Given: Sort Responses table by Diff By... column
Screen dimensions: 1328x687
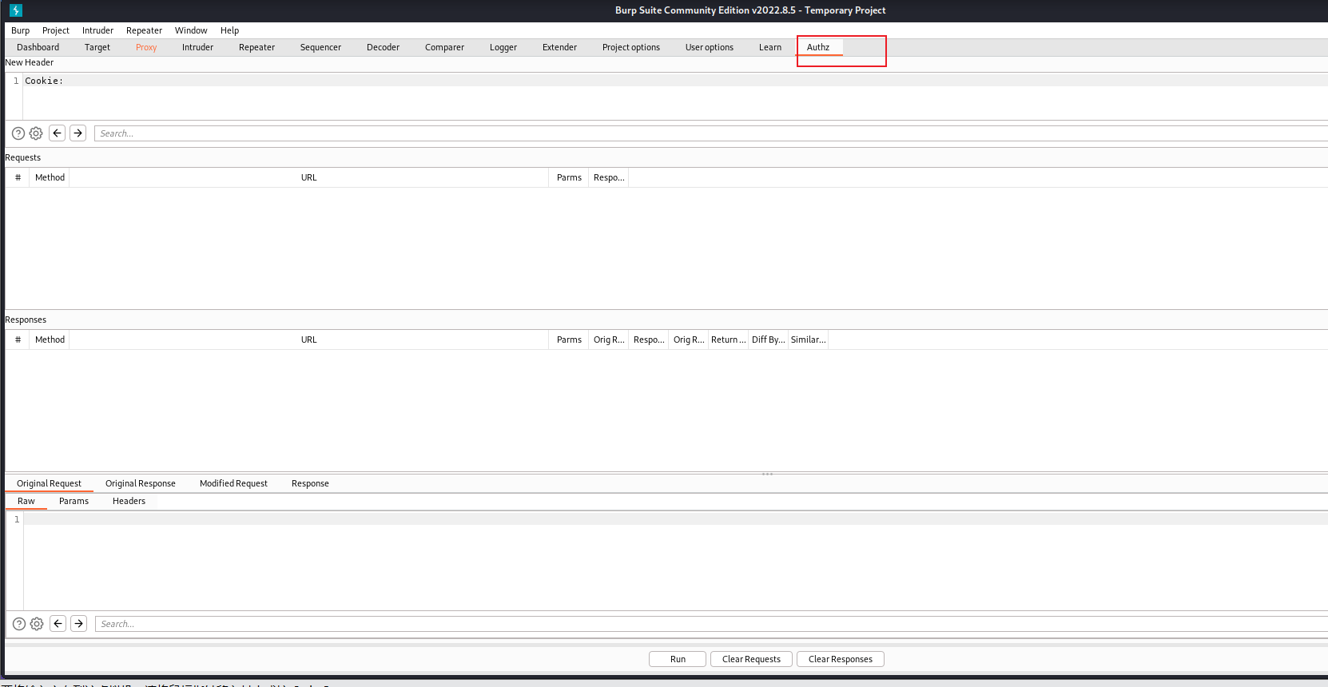Looking at the screenshot, I should pos(768,340).
